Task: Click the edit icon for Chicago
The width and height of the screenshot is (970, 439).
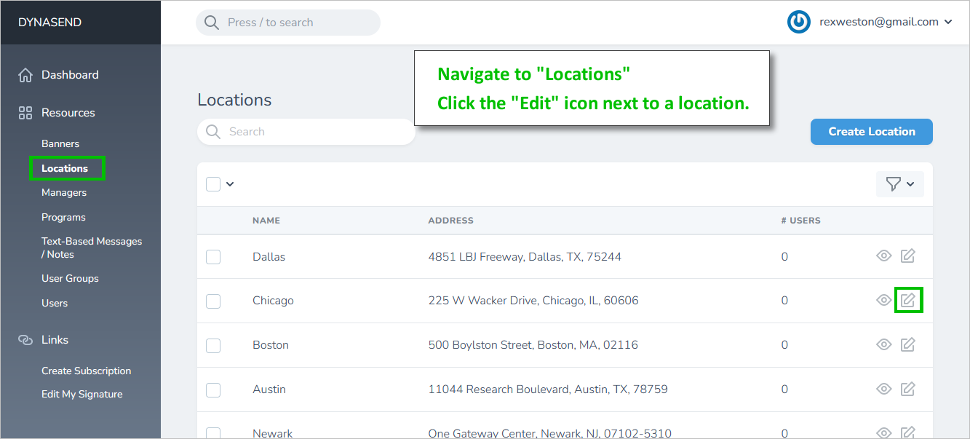Action: (x=908, y=300)
